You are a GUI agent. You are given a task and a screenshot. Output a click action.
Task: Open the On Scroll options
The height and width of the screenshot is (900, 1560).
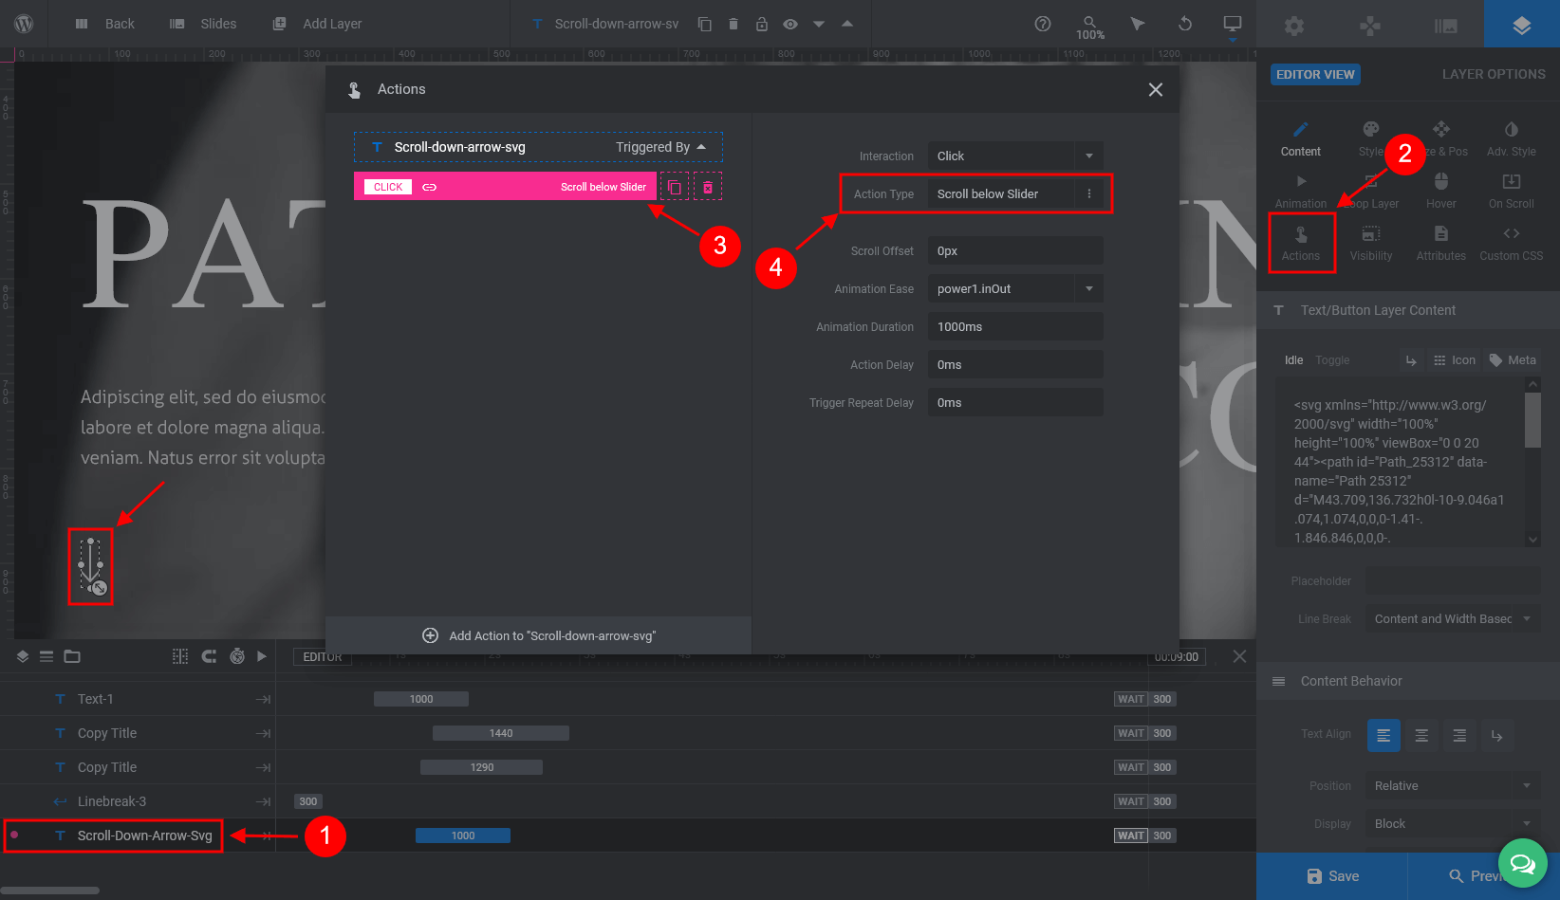coord(1512,191)
